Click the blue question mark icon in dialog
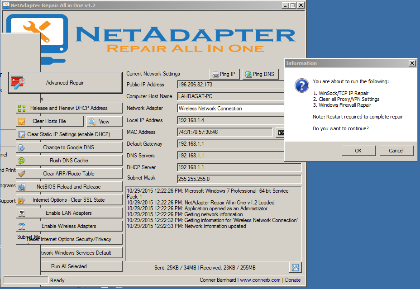This screenshot has height=289, width=420. [302, 85]
